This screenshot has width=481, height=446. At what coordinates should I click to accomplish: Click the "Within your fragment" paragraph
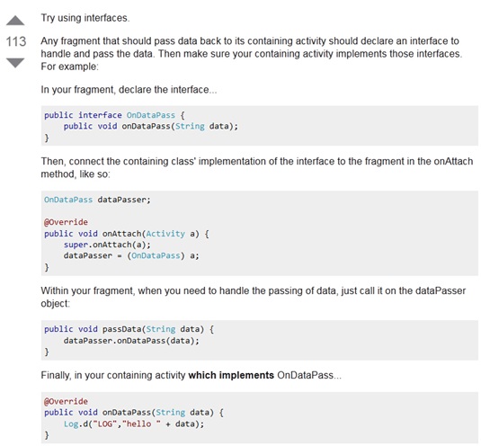tap(254, 297)
